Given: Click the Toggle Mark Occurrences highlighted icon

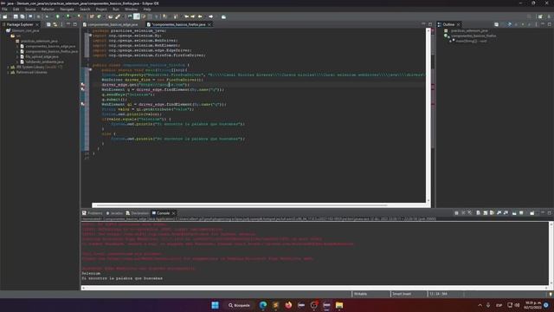Looking at the screenshot, I should [137, 16].
